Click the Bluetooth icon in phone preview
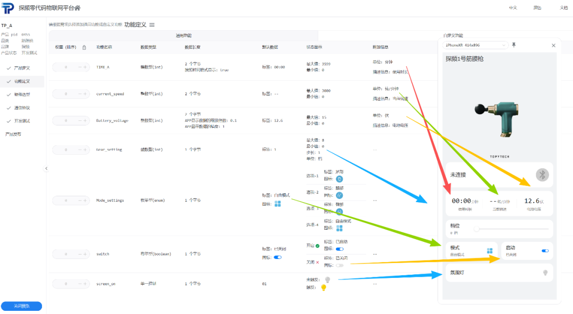 (x=542, y=175)
